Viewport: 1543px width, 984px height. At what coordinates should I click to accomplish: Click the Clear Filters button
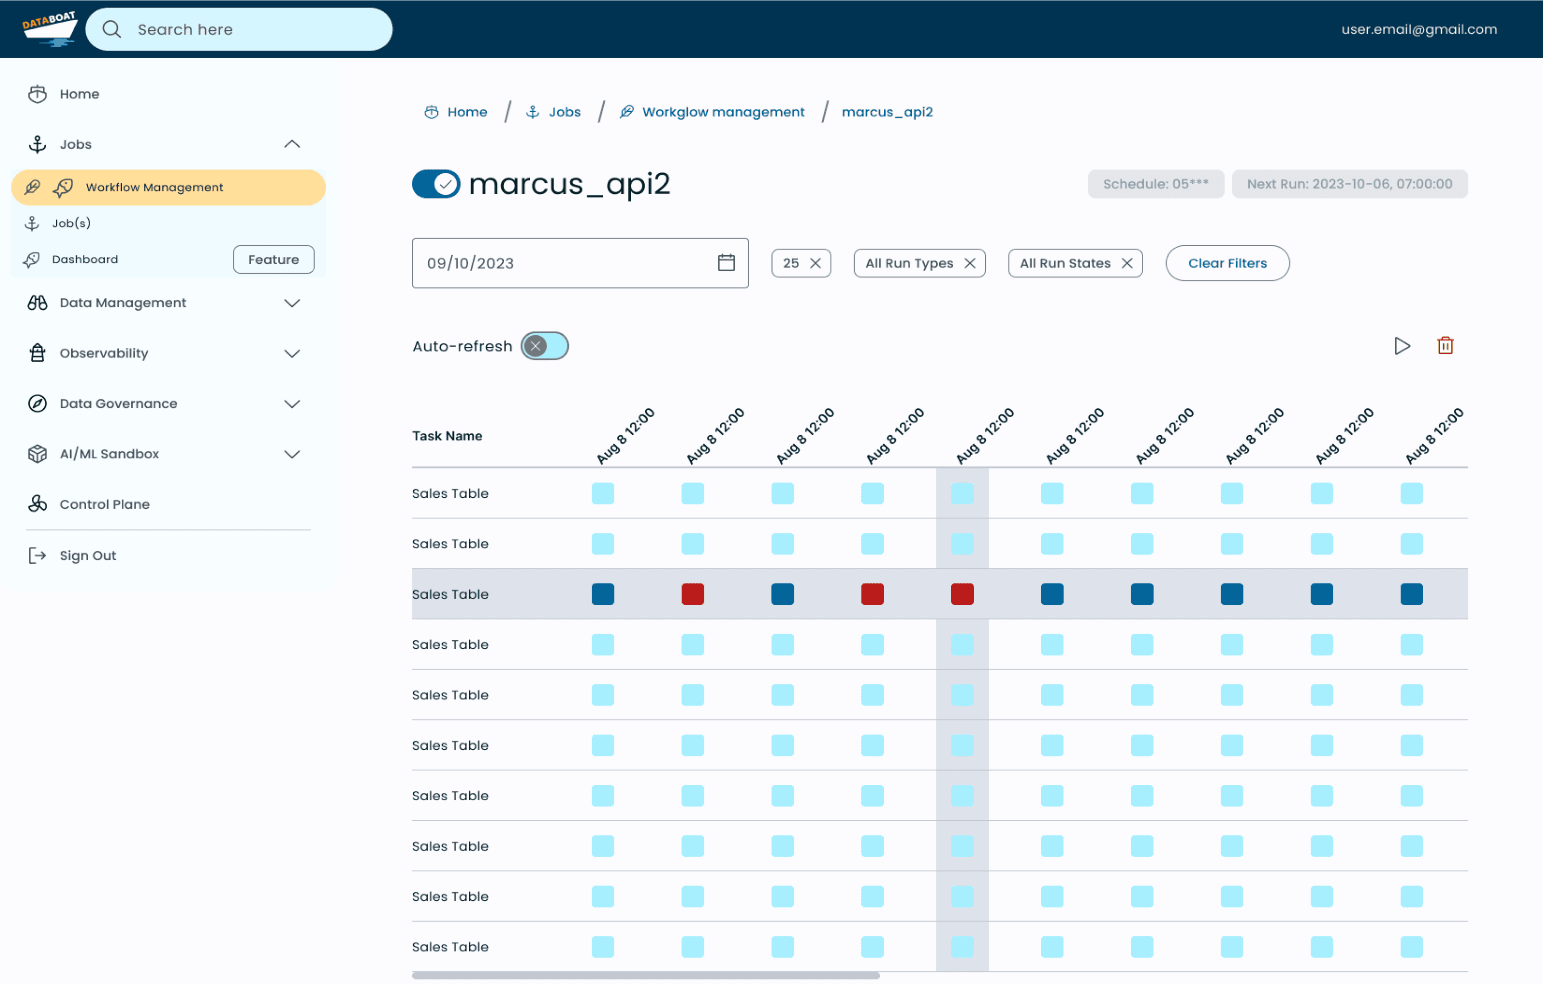coord(1227,263)
